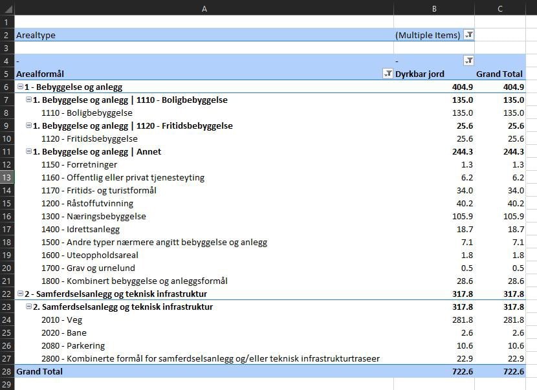
Task: Select column C header
Action: (x=500, y=8)
